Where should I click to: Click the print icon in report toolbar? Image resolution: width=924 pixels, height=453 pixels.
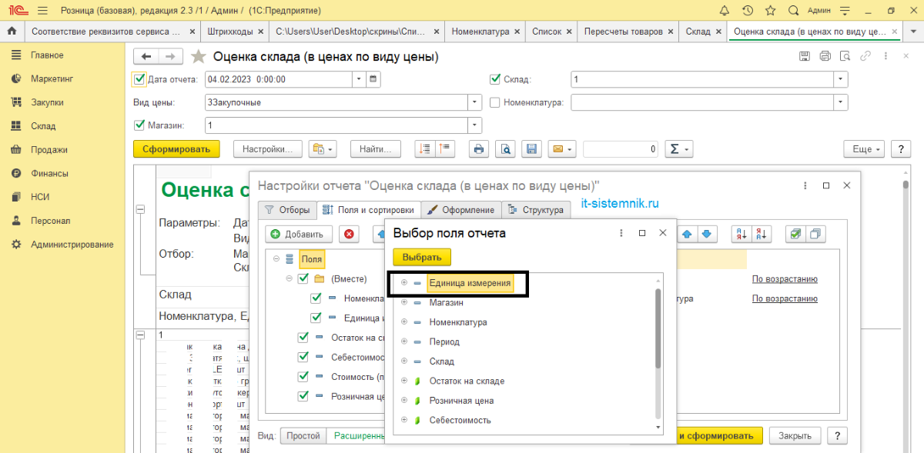478,149
